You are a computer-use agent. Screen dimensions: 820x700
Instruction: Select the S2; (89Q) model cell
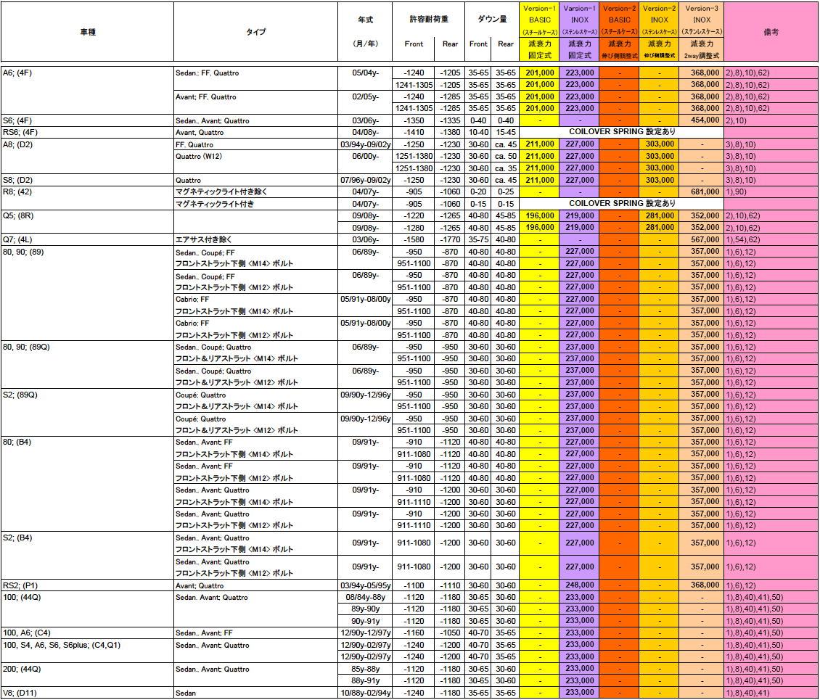[x=87, y=413]
